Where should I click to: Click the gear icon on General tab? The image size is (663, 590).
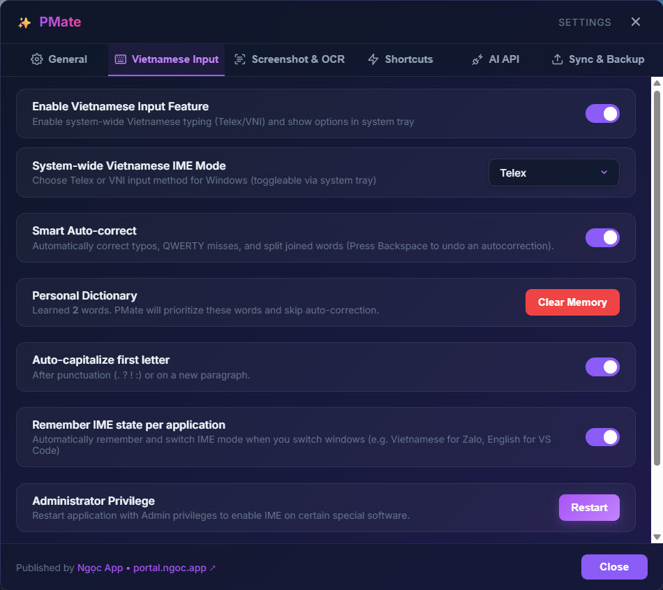click(x=37, y=59)
